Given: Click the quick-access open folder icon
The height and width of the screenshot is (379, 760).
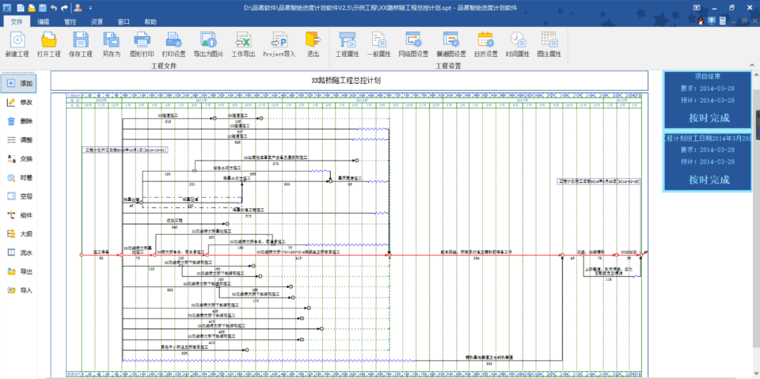Looking at the screenshot, I should [32, 8].
